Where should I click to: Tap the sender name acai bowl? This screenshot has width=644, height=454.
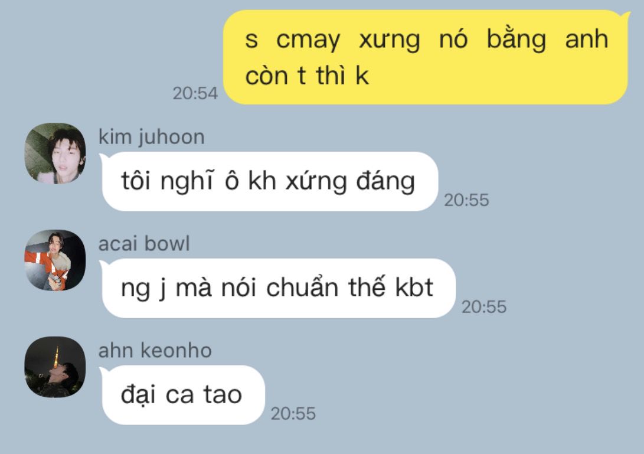[144, 244]
